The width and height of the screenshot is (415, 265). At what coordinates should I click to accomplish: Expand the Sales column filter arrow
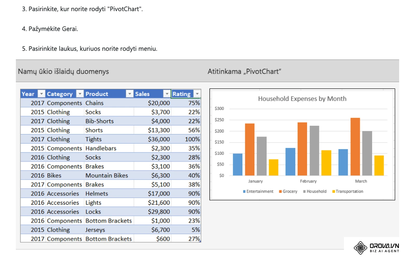(x=167, y=94)
